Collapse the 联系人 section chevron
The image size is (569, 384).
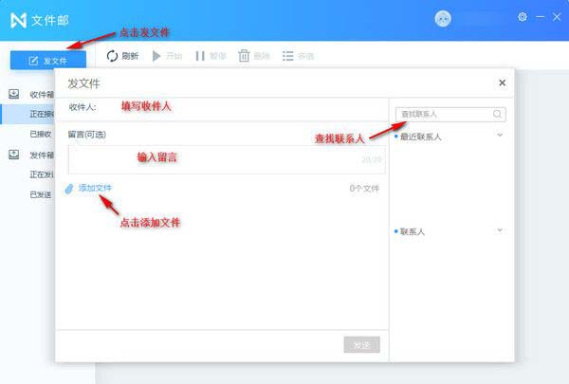pos(500,230)
